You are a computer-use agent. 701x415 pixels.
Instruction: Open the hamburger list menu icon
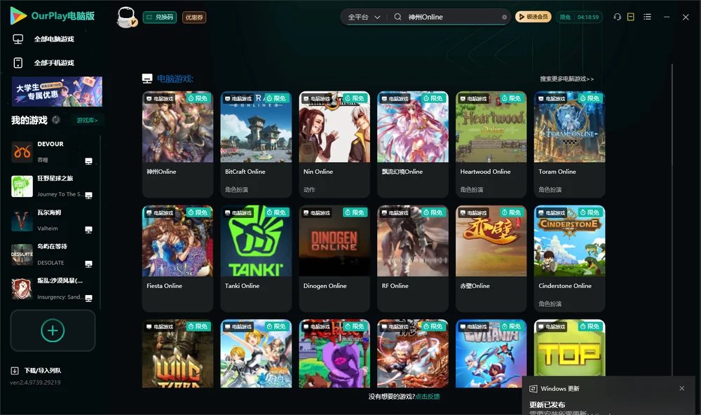coord(647,17)
